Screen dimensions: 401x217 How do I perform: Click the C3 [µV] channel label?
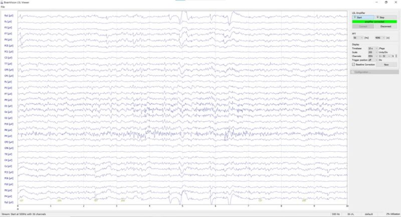[x=8, y=58]
